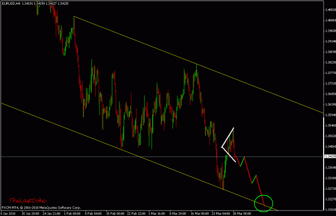Click the 8 Jan 2010 date label

click(8, 214)
